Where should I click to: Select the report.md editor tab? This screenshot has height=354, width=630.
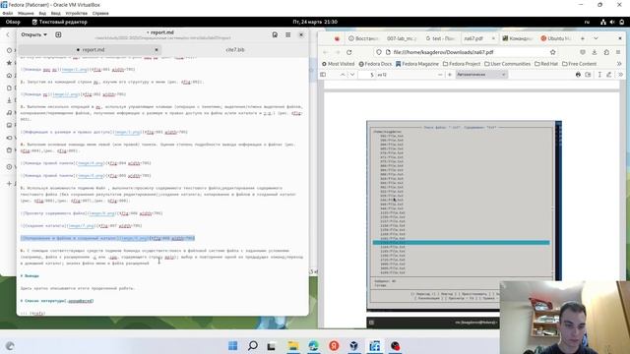coord(90,50)
